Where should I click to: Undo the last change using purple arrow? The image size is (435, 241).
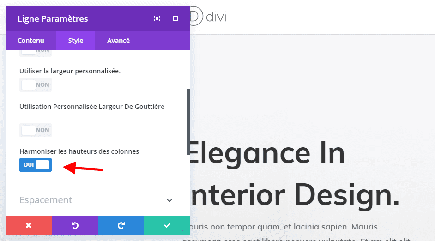pyautogui.click(x=75, y=225)
